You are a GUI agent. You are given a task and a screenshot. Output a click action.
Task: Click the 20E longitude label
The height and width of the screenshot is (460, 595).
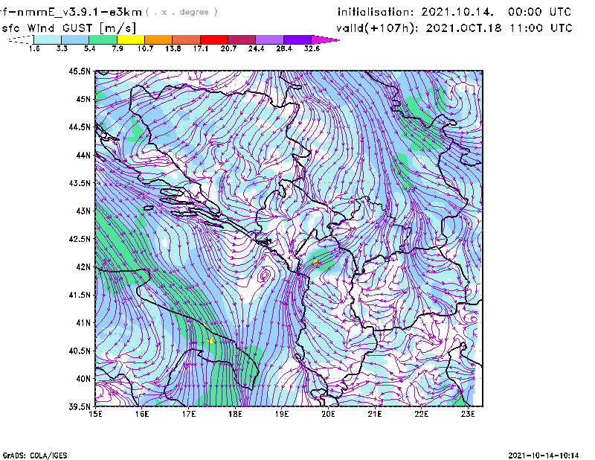click(x=328, y=414)
